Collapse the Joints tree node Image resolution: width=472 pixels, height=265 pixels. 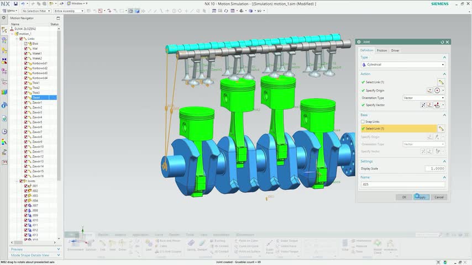coord(17,181)
